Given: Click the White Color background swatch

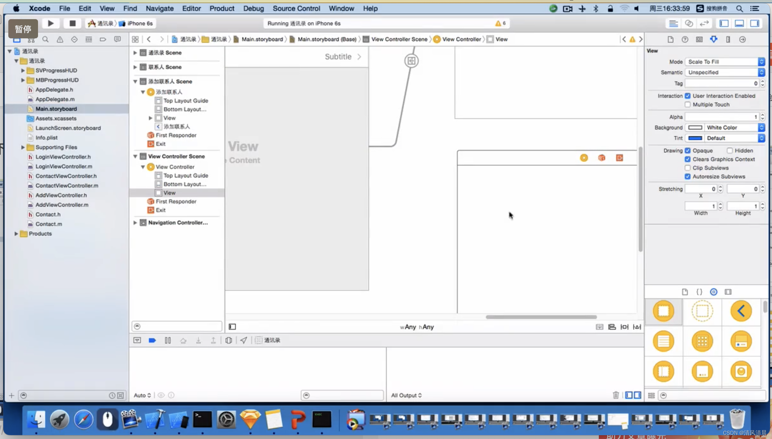Looking at the screenshot, I should coord(695,127).
